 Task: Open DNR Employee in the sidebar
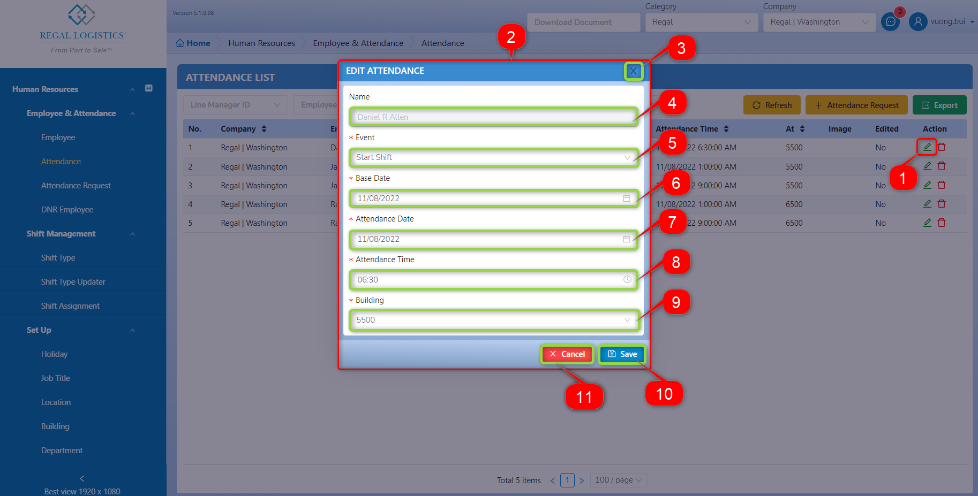(x=67, y=210)
